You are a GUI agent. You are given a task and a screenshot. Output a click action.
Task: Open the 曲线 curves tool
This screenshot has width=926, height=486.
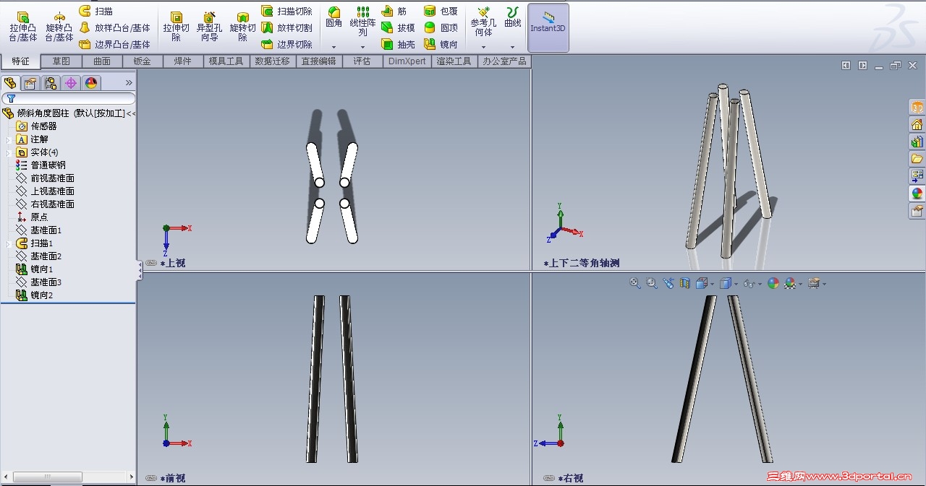tap(512, 17)
